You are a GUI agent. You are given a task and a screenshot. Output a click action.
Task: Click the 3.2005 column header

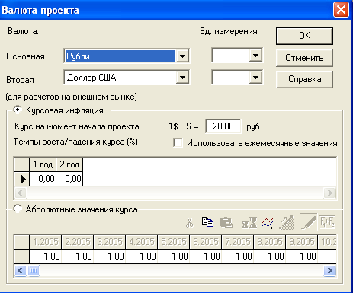[x=110, y=242]
